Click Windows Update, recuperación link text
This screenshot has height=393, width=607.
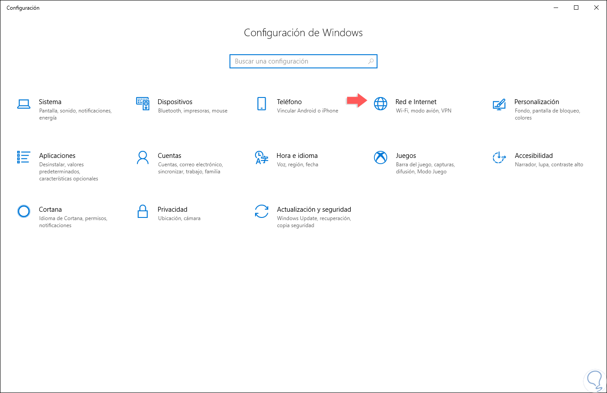click(x=314, y=218)
